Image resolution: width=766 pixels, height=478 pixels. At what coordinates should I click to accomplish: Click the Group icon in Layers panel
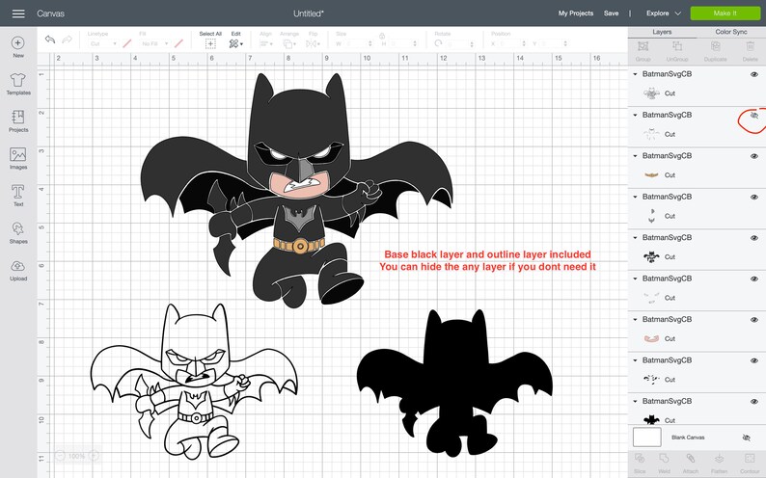click(643, 46)
